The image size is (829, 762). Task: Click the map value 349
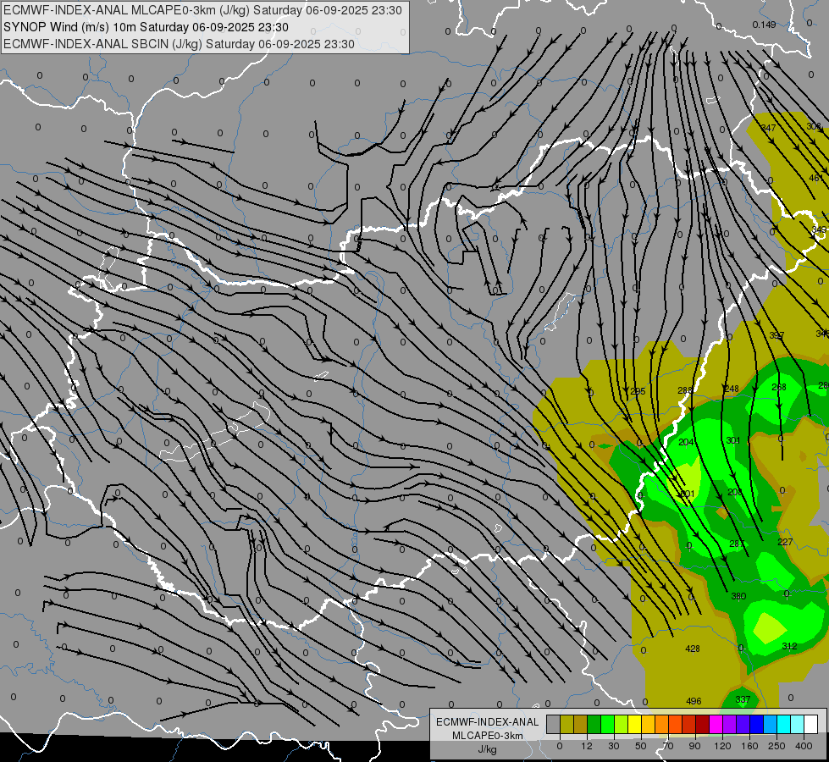819,229
